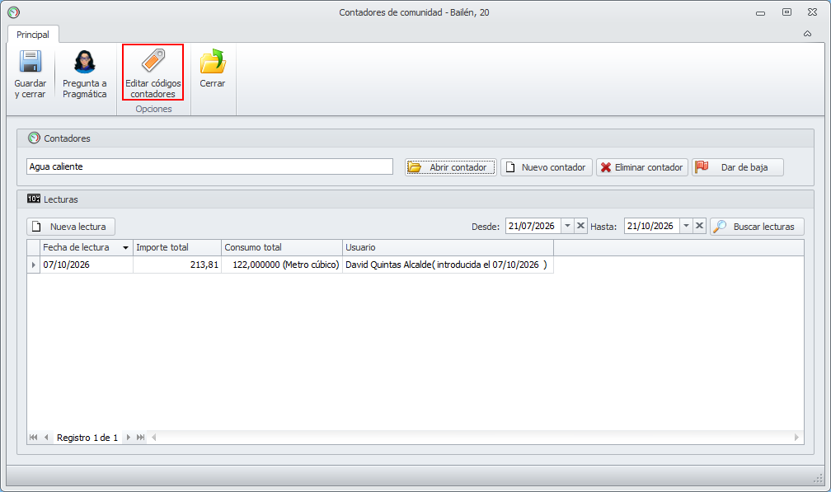Open the Hasta date dropdown arrow
This screenshot has width=831, height=492.
[686, 226]
